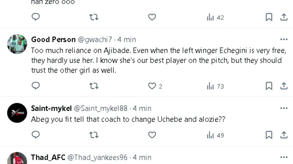Share Good Person's tweet
Screen dimensions: 293x164
pos(284,86)
